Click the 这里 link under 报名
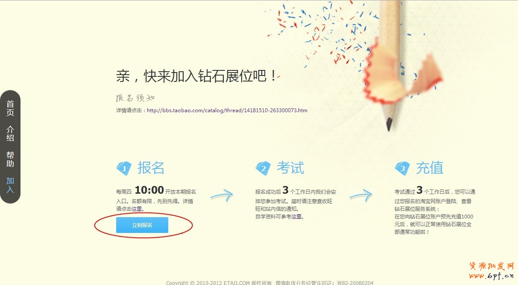This screenshot has width=518, height=285. coord(137,209)
